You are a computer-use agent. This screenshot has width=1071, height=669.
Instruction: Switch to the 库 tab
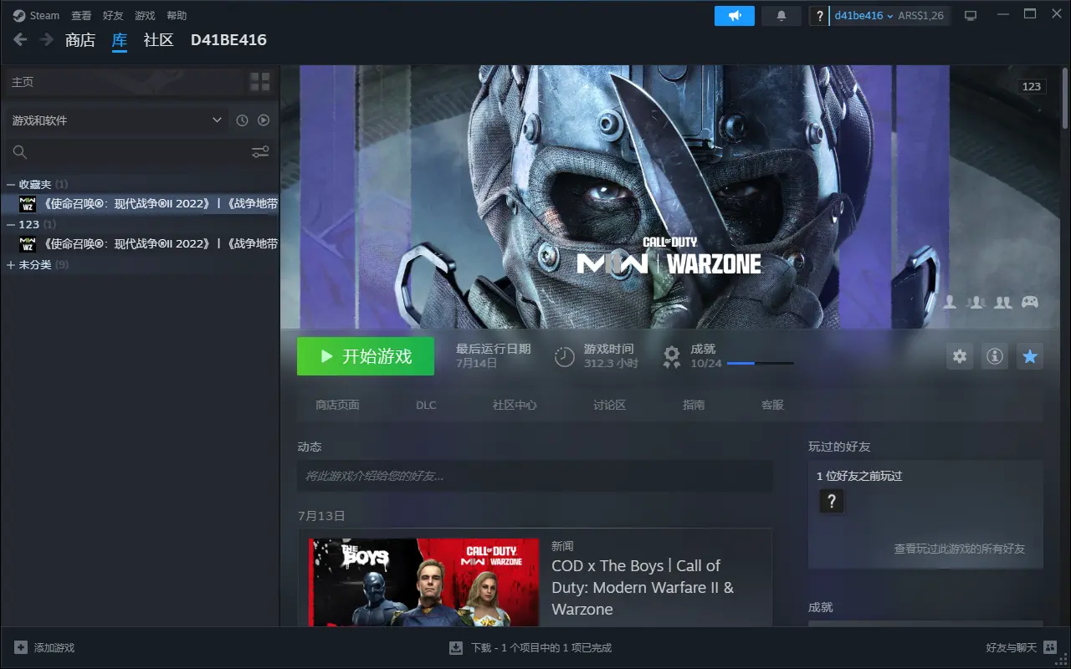point(120,40)
